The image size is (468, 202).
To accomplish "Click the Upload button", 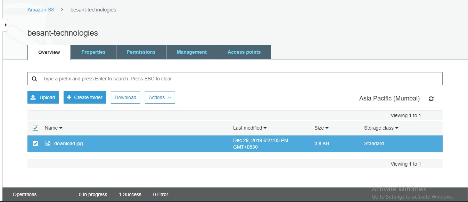I will tap(43, 97).
